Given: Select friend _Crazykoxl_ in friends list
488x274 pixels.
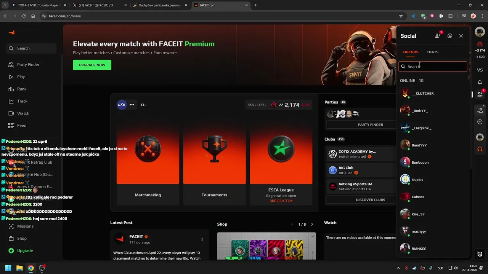Looking at the screenshot, I should pos(433,128).
